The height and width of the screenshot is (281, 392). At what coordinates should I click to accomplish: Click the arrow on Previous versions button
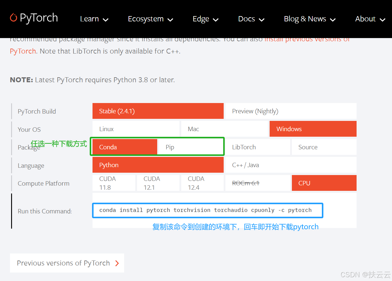click(117, 263)
